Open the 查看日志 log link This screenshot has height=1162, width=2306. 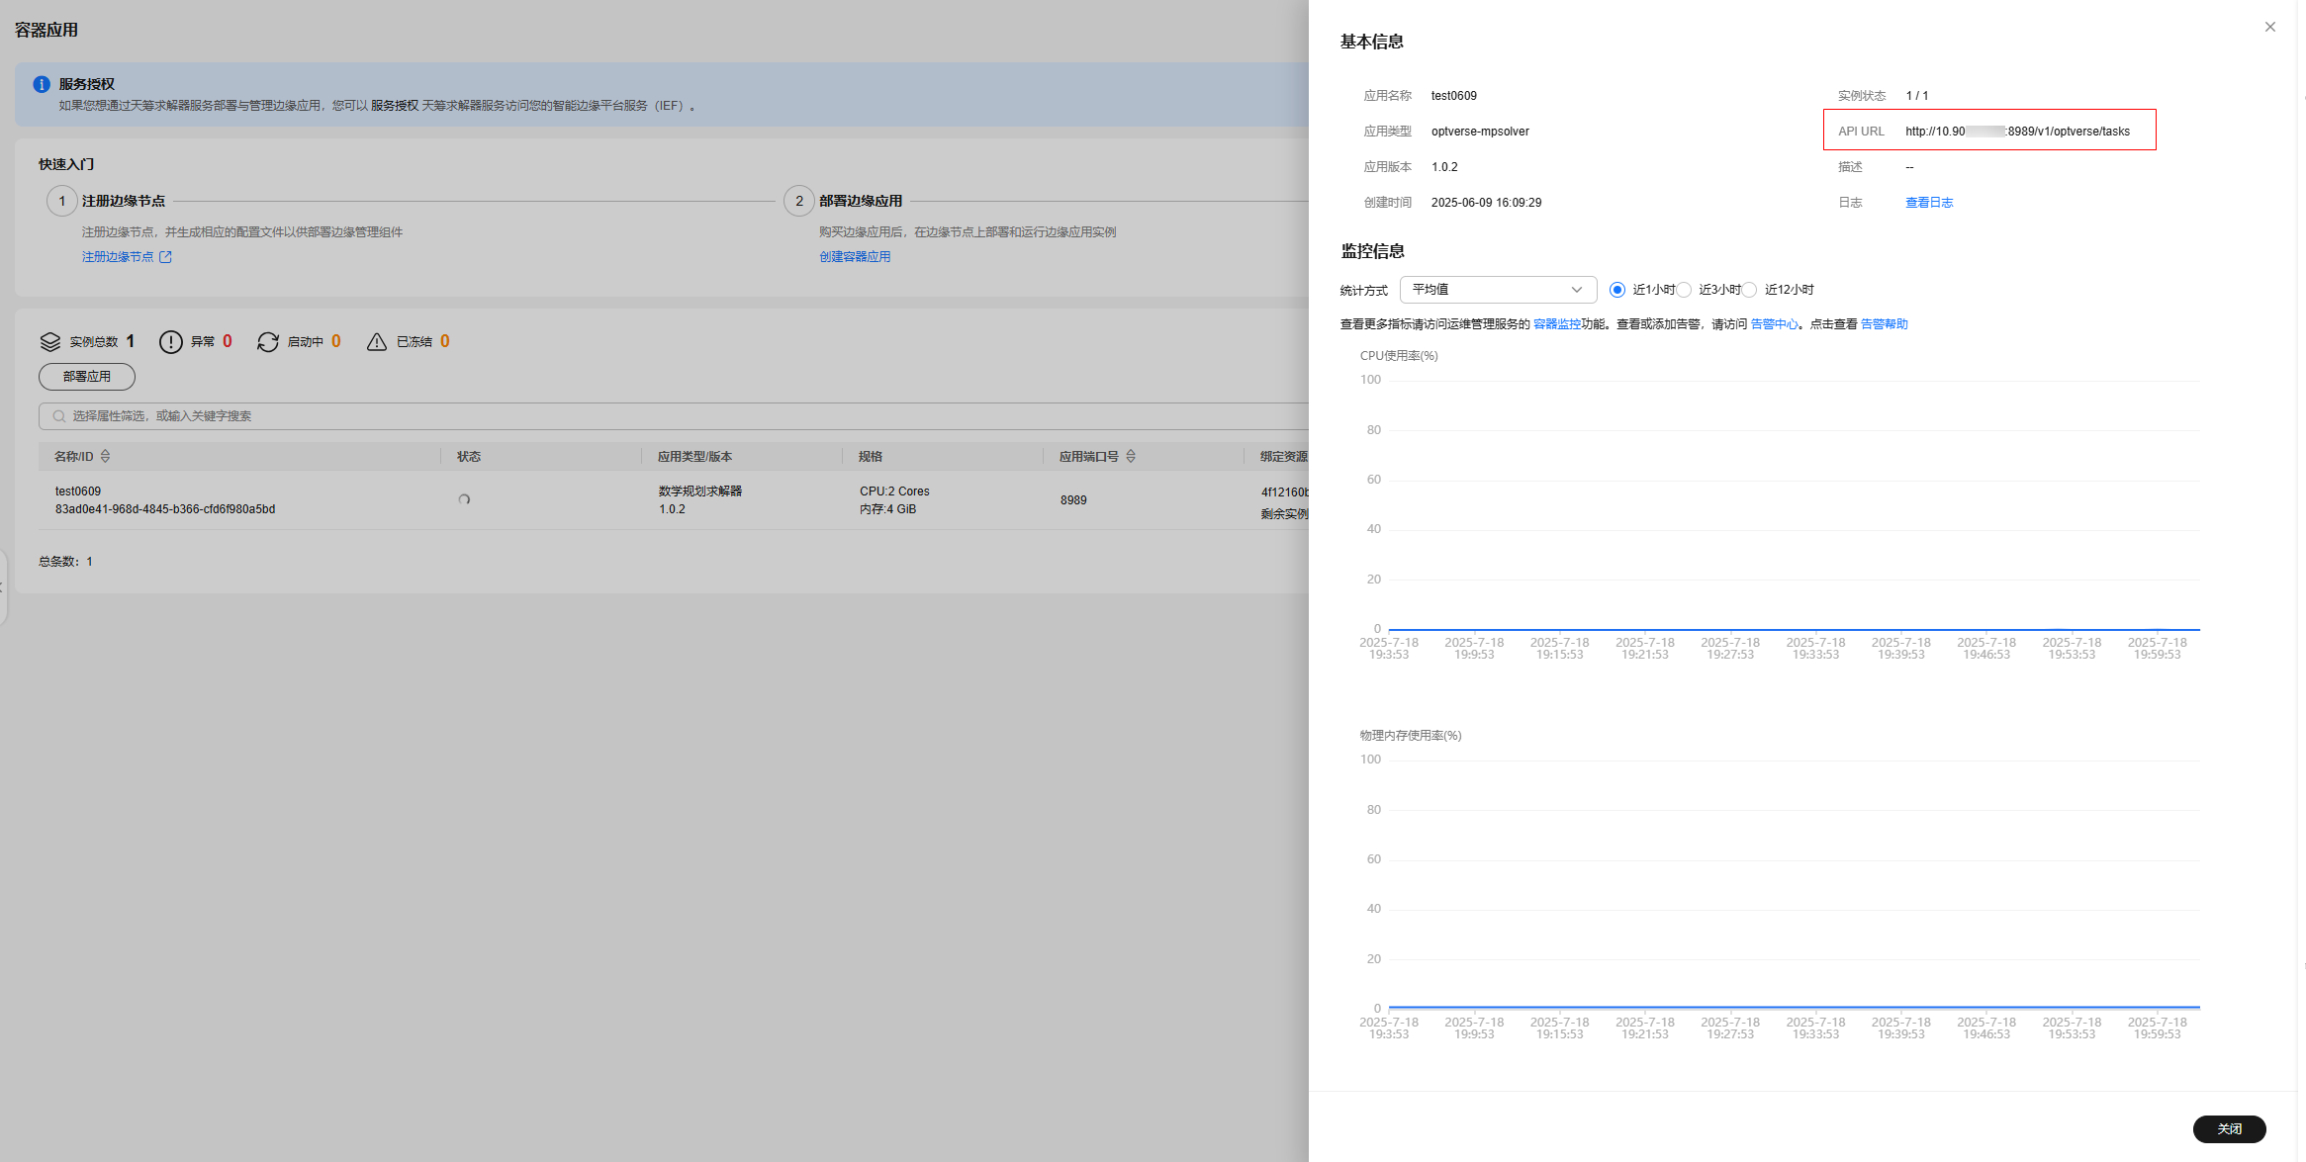pyautogui.click(x=1929, y=203)
